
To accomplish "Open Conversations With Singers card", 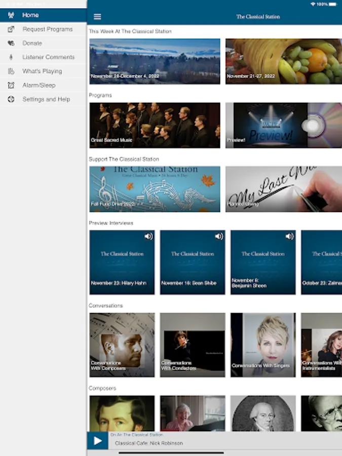I will click(x=263, y=345).
